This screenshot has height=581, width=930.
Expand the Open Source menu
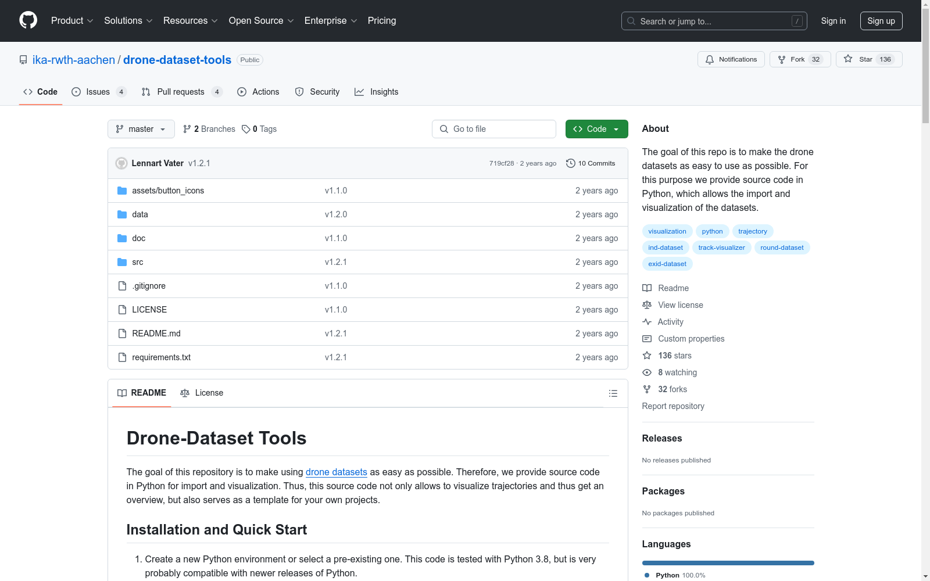click(x=262, y=20)
